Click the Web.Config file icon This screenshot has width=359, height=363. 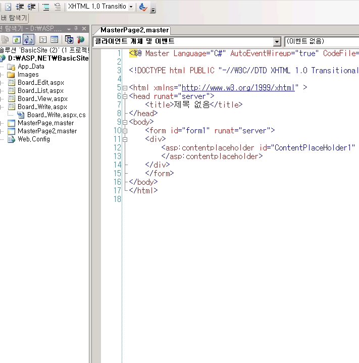click(11, 139)
